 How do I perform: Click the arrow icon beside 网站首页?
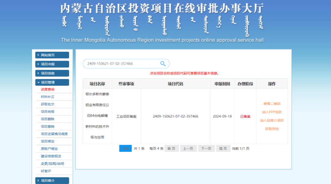click(x=38, y=55)
